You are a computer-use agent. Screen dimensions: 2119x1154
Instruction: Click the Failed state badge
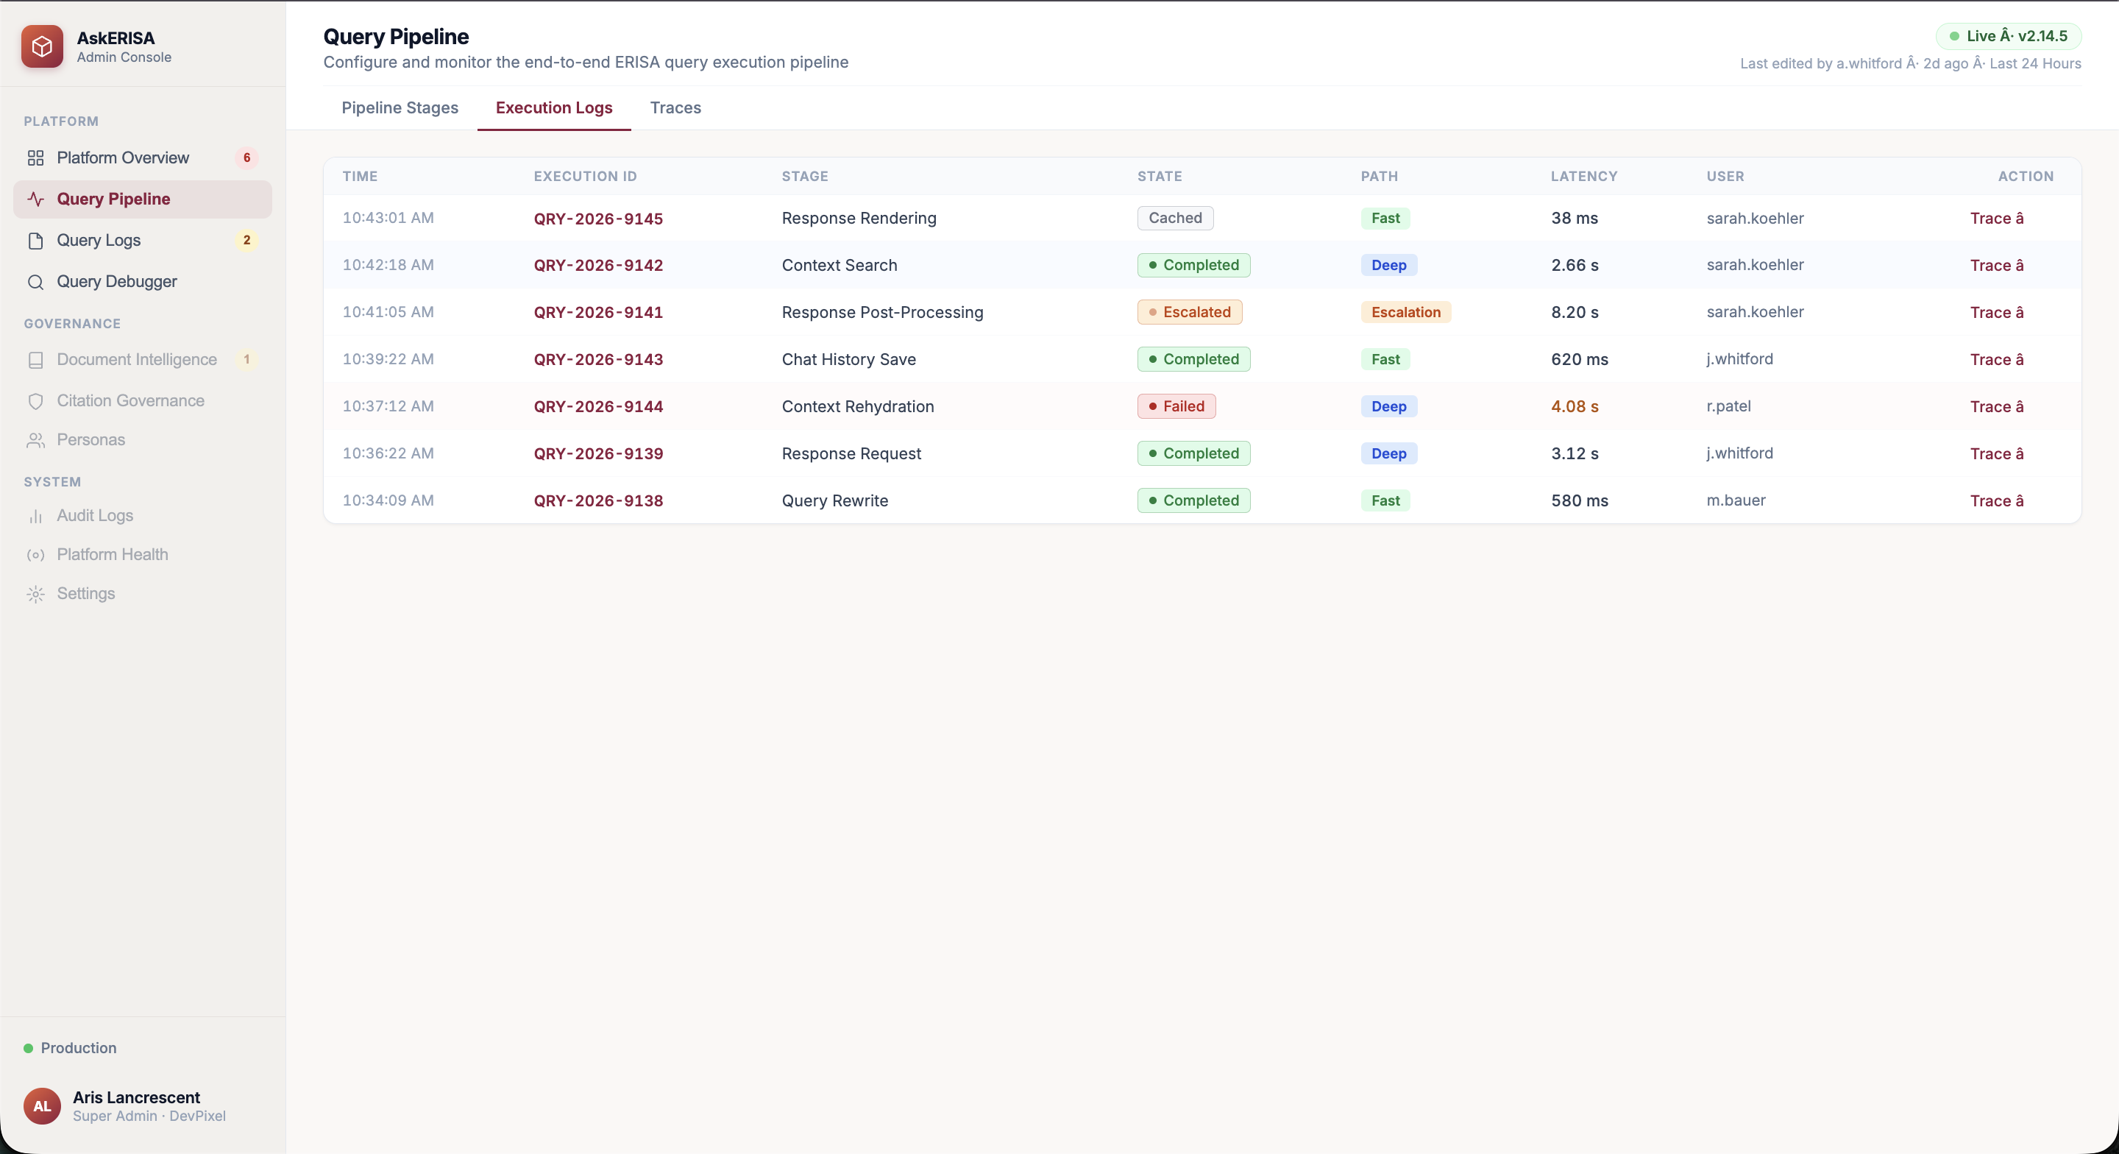tap(1176, 406)
